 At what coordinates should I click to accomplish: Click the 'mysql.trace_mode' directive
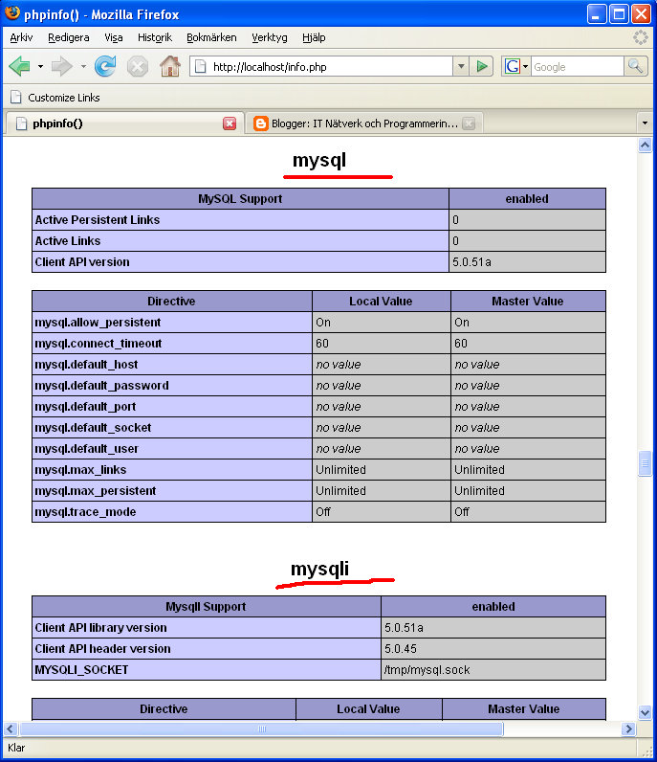[x=172, y=512]
